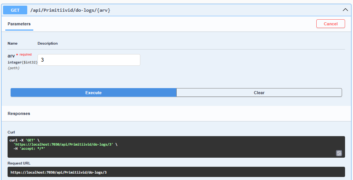Run the request with Execute
This screenshot has height=180, width=353.
pyautogui.click(x=93, y=93)
